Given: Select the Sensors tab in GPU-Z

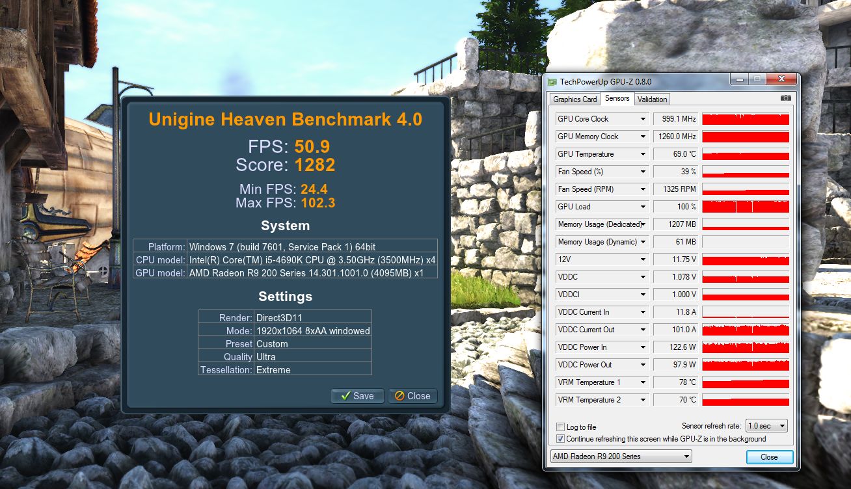Looking at the screenshot, I should [617, 98].
